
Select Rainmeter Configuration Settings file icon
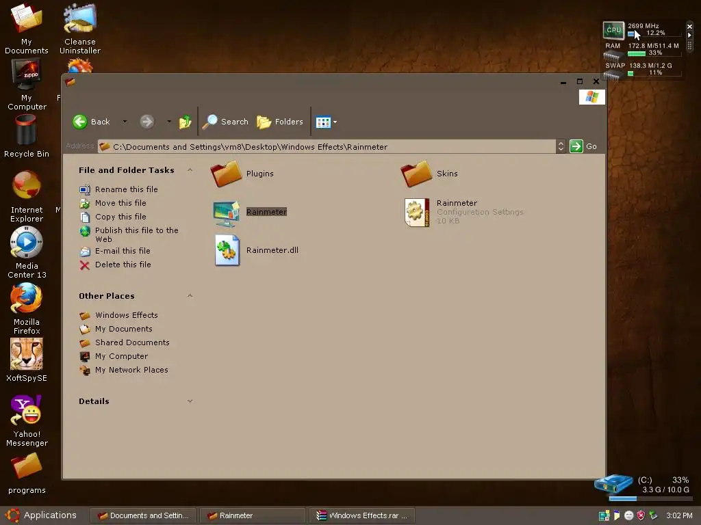tap(417, 213)
